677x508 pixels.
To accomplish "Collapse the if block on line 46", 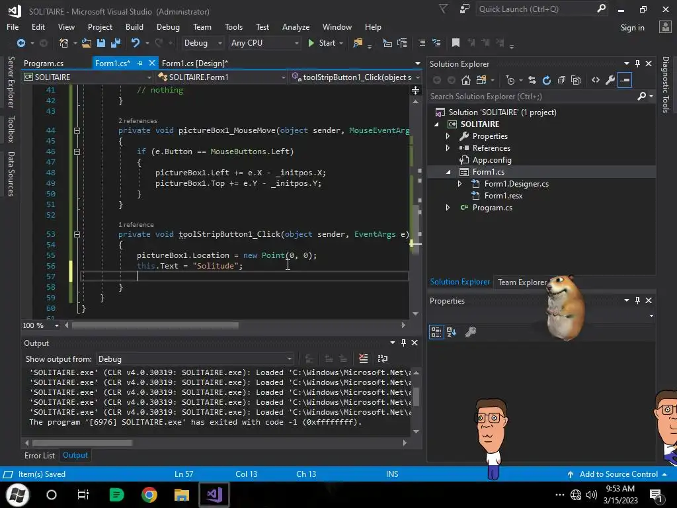I will (x=77, y=151).
